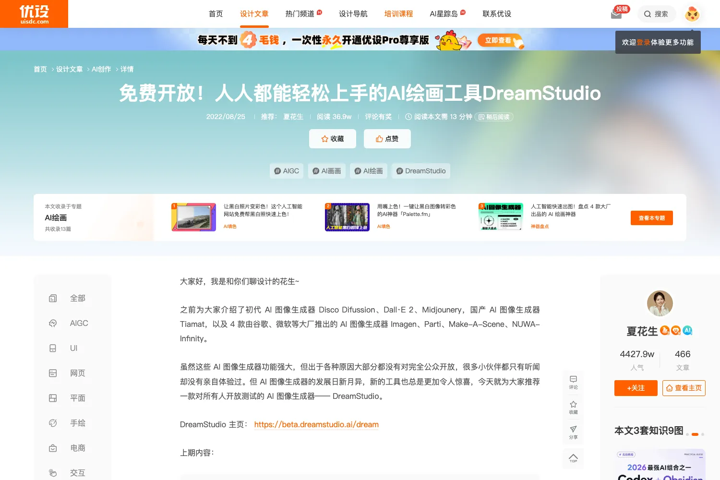The image size is (720, 480).
Task: Click 夏花生 author name in sidebar
Action: point(642,331)
